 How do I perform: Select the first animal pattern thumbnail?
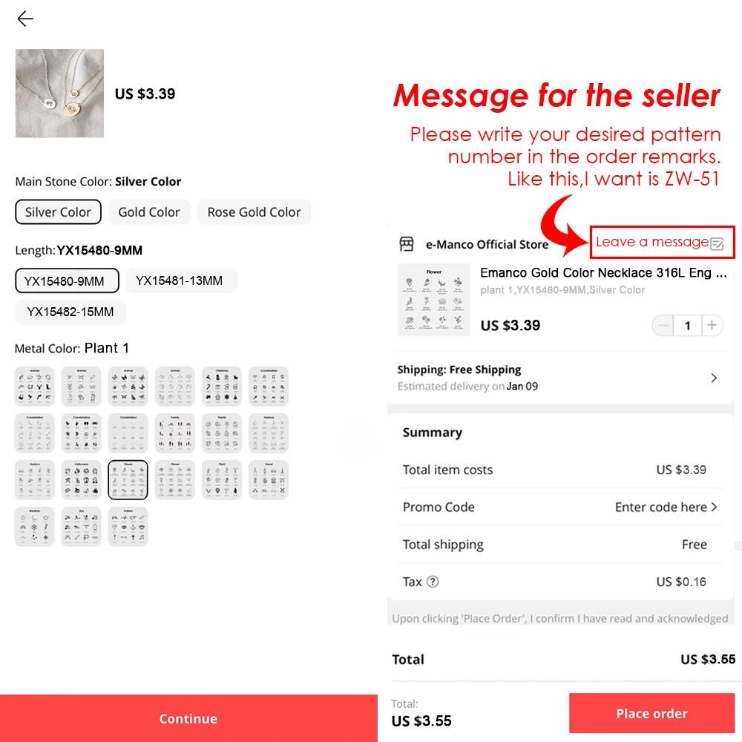35,386
